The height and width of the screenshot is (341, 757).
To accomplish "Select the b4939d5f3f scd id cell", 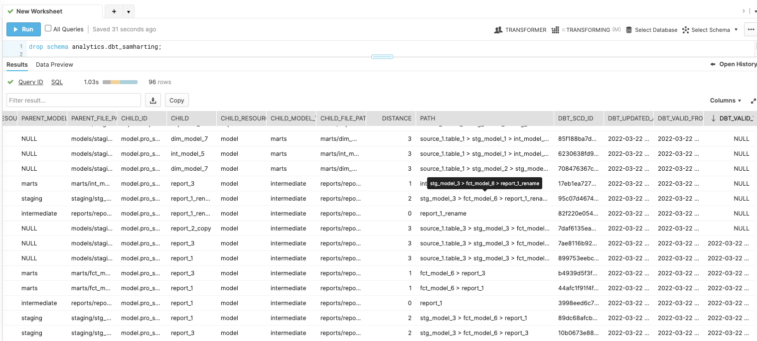I will click(579, 273).
